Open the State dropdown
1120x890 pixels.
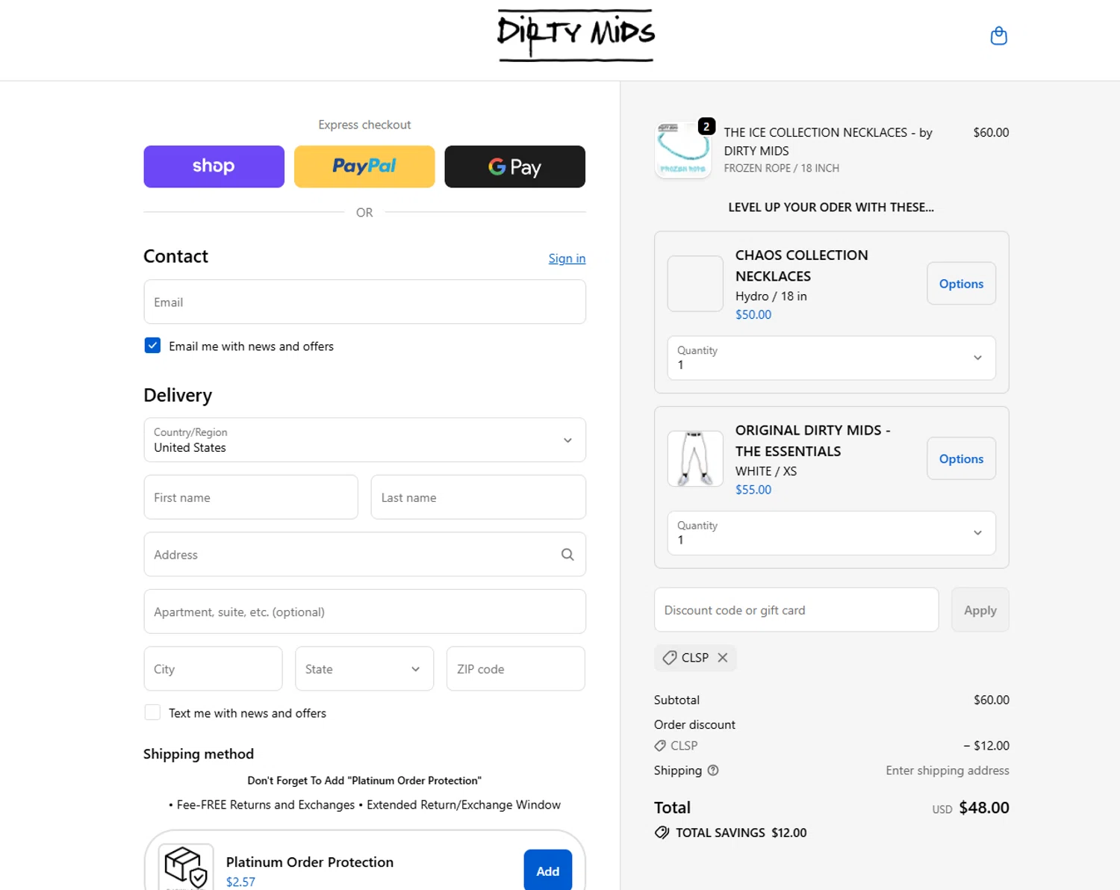[x=364, y=668]
